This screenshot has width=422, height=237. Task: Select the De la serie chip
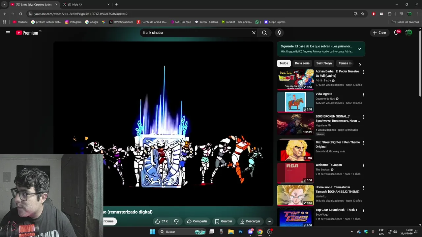302,63
